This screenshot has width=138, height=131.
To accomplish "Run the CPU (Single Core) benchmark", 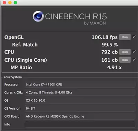I will tap(125, 60).
